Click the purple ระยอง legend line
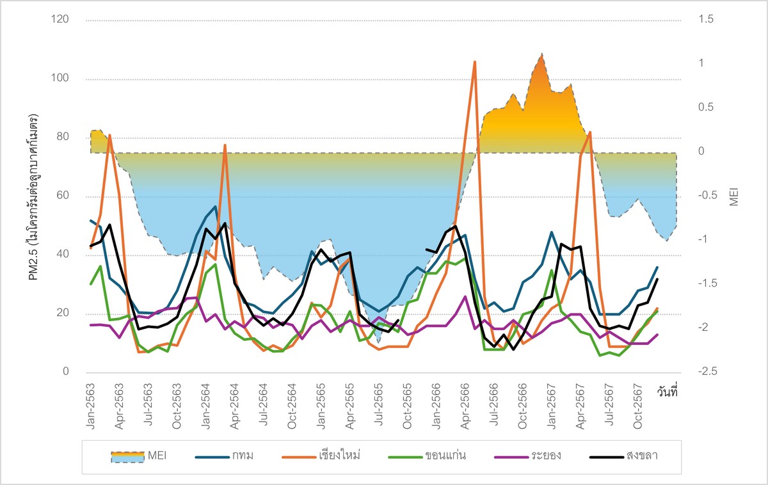Screen dimensions: 768x485 (511, 457)
